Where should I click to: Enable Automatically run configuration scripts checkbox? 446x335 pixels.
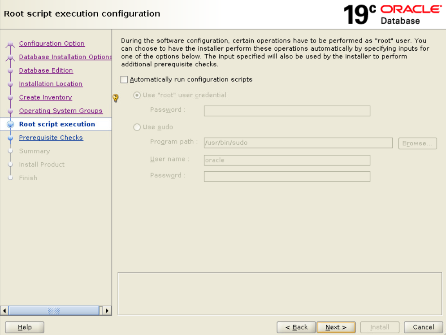(x=124, y=79)
